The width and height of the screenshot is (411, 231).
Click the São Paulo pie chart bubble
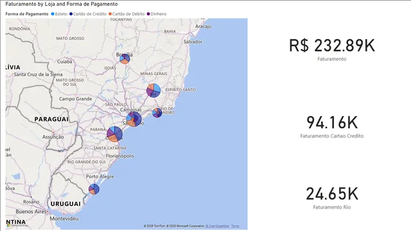point(134,119)
